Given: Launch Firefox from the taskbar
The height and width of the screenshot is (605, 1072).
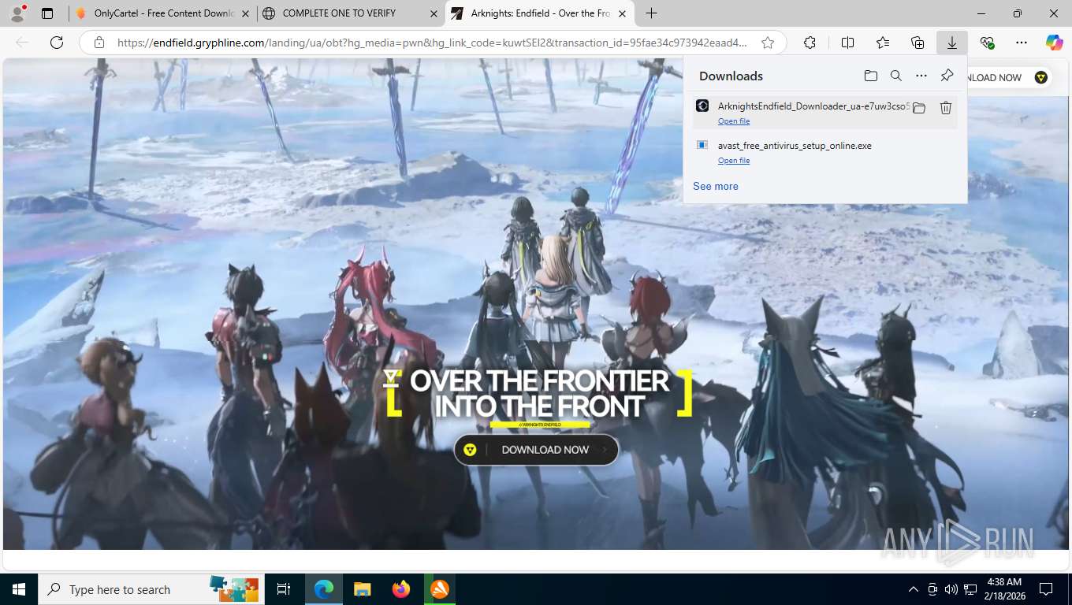Looking at the screenshot, I should tap(401, 589).
